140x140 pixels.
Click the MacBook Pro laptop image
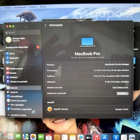(x=87, y=42)
